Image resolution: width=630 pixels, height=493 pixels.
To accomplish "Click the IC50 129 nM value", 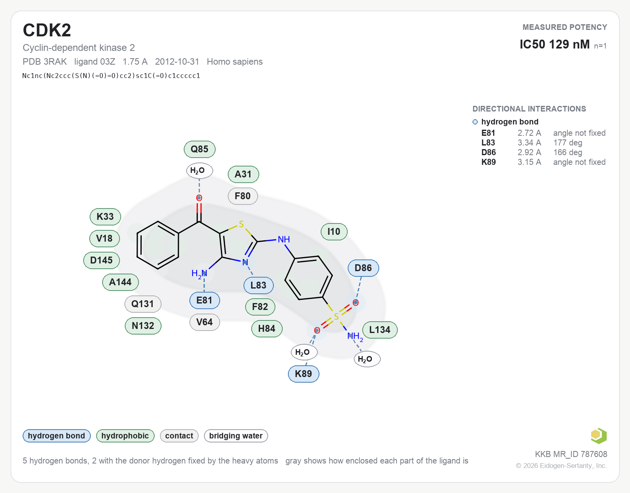I will (554, 44).
